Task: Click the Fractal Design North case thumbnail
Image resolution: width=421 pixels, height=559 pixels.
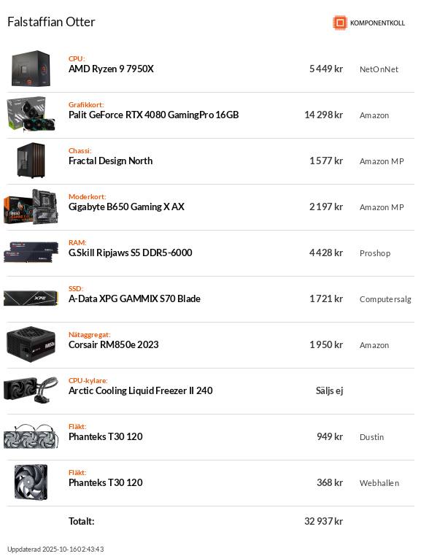Action: tap(31, 161)
